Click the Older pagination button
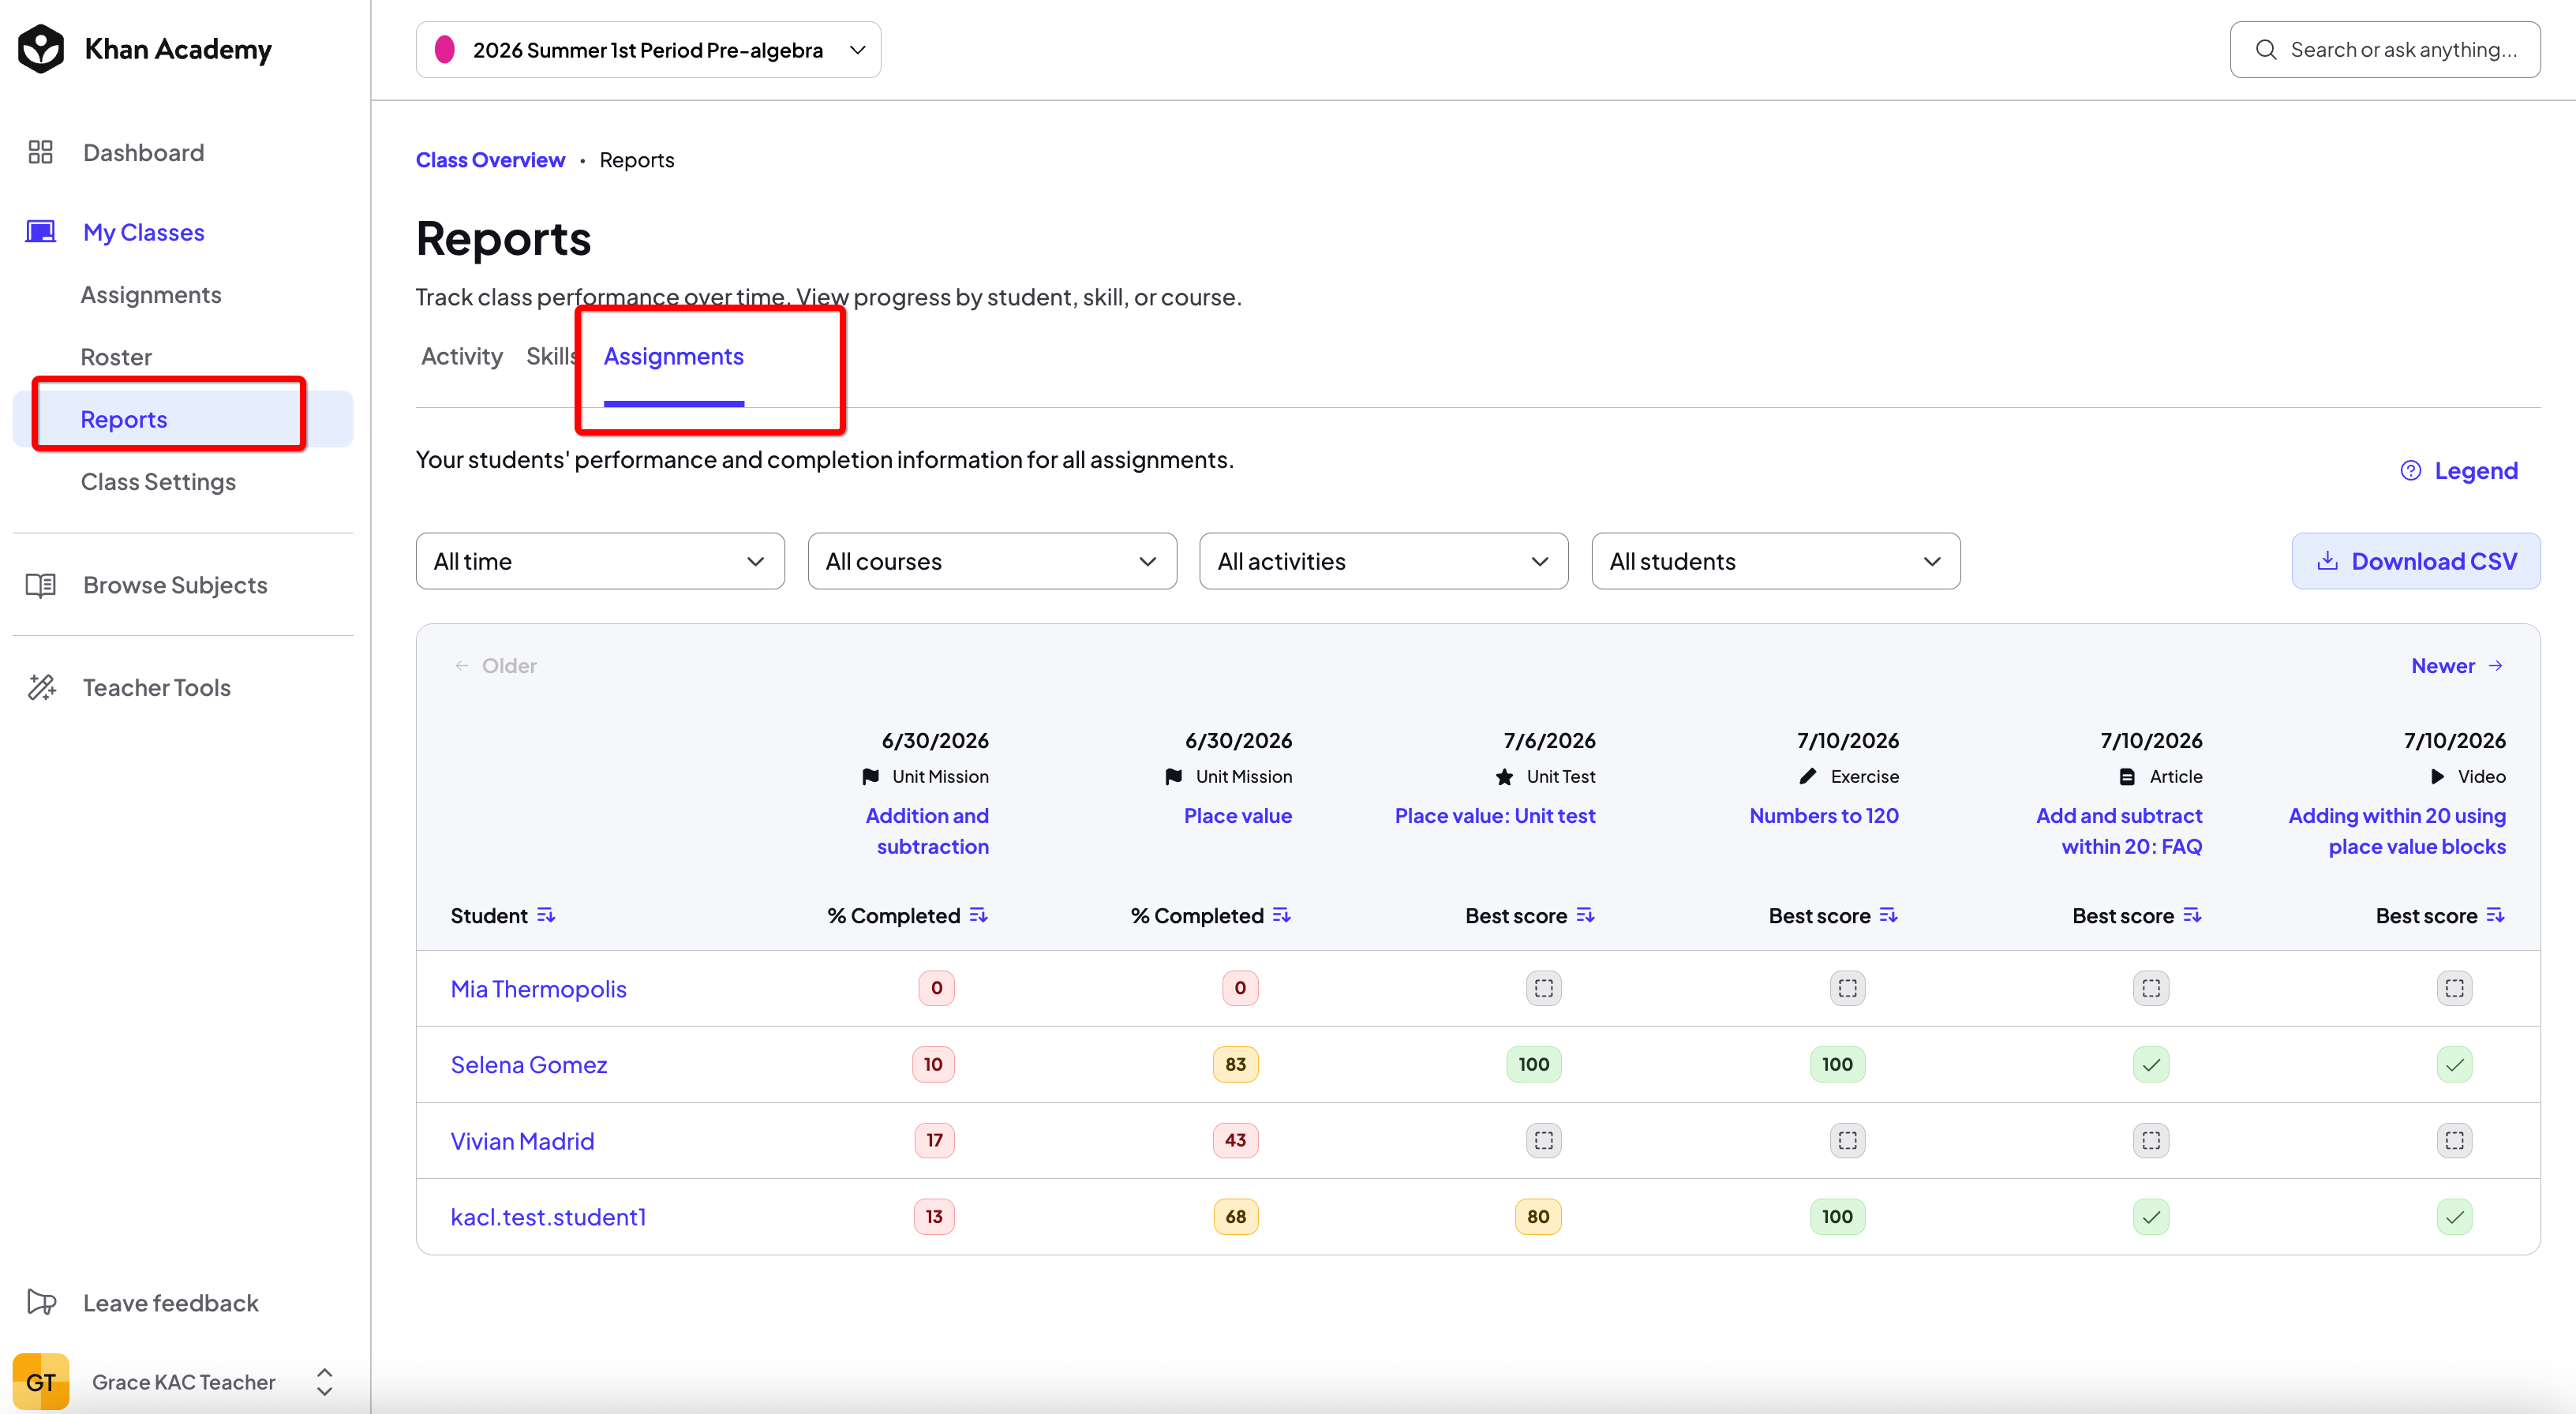This screenshot has width=2576, height=1414. click(496, 666)
